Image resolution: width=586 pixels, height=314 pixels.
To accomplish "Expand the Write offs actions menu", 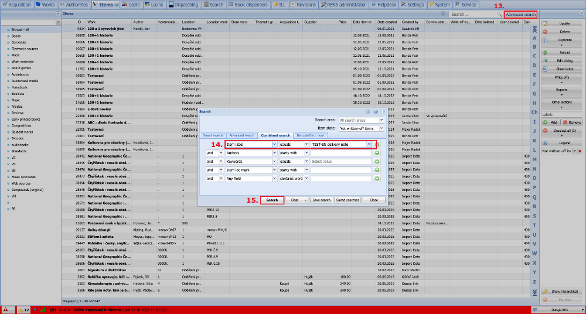I will pos(561,79).
